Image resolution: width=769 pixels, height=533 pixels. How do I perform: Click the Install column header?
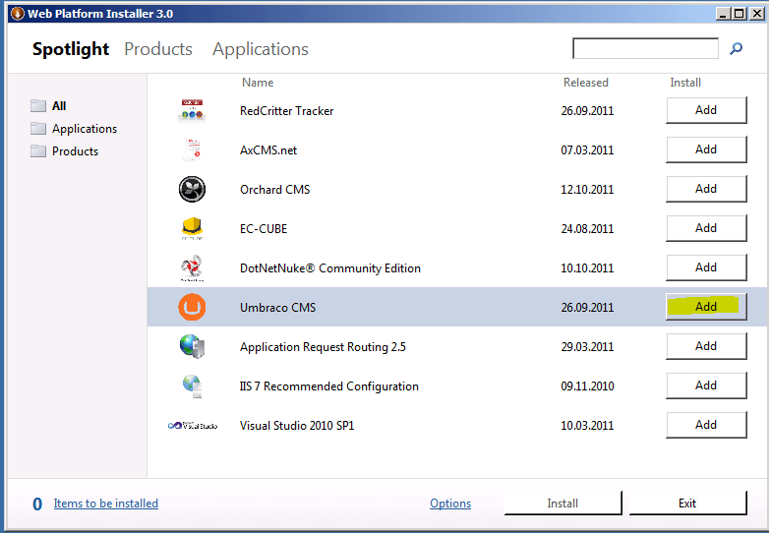coord(685,83)
